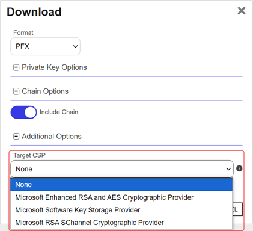Click the Target CSP info icon
Screen dimensions: 253x231
[239, 168]
